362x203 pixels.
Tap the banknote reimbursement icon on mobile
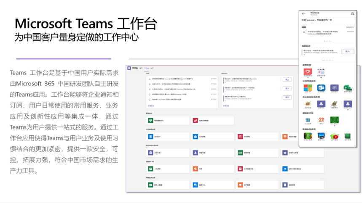[334, 104]
